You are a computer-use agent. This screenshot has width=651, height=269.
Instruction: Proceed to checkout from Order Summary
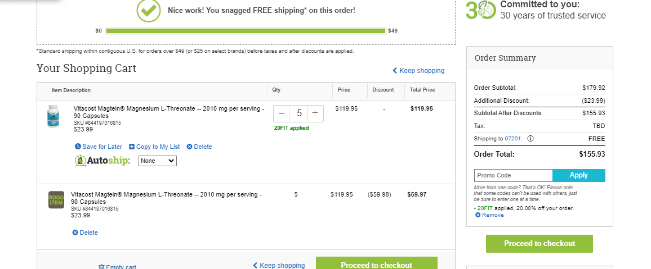(539, 243)
